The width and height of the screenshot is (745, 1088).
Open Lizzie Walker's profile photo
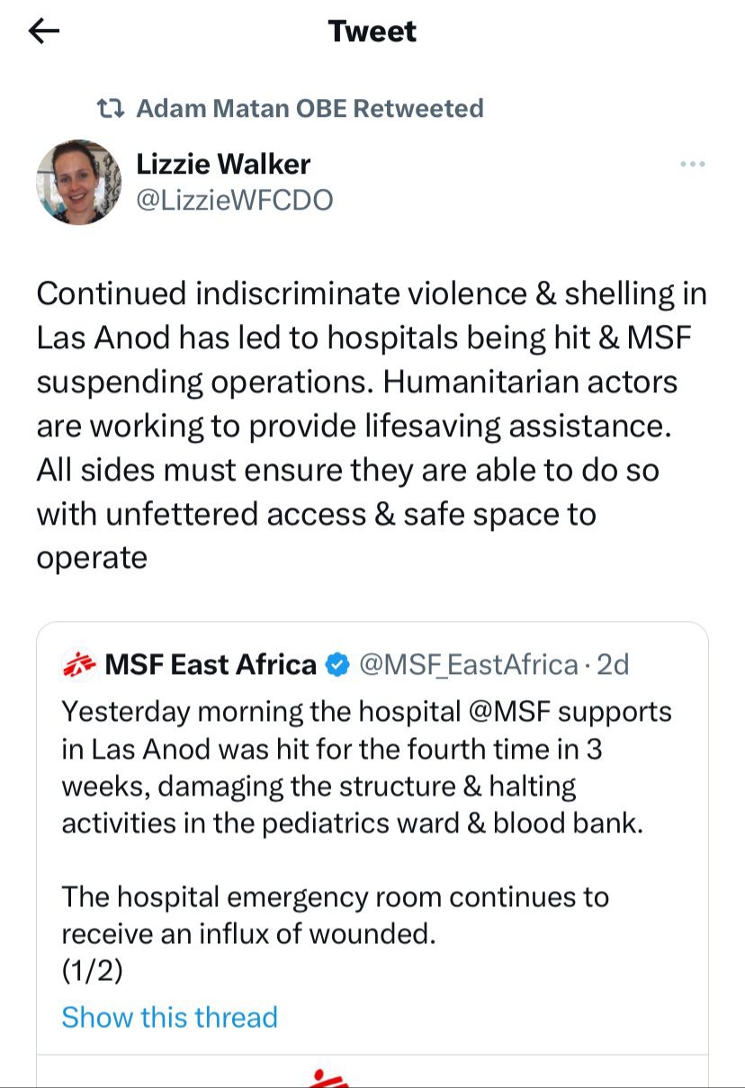(x=79, y=182)
